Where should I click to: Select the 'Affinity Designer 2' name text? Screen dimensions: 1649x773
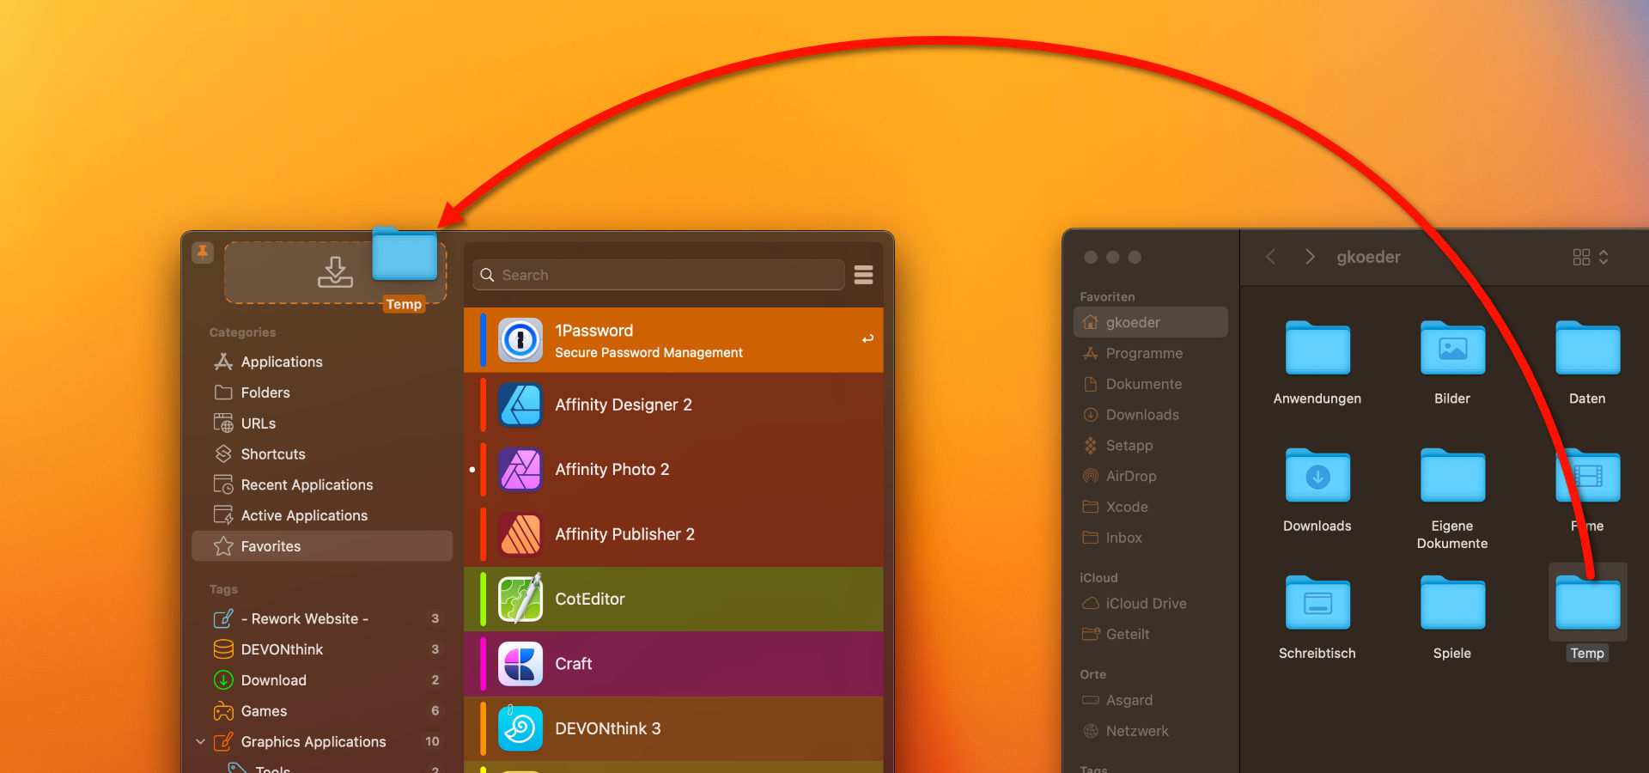pos(624,405)
